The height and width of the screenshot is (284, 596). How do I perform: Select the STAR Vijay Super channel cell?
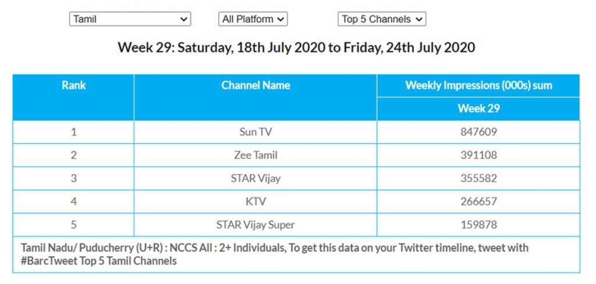tap(256, 225)
